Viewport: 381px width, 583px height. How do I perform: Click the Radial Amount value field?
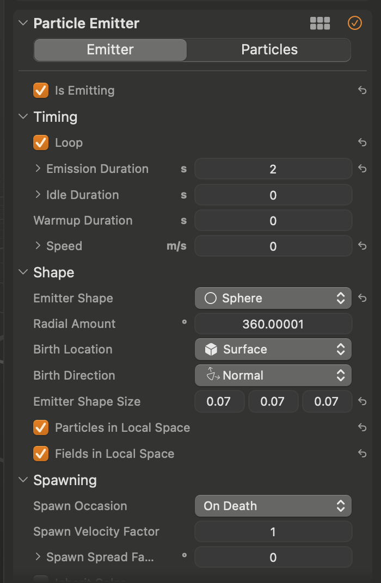click(x=273, y=324)
